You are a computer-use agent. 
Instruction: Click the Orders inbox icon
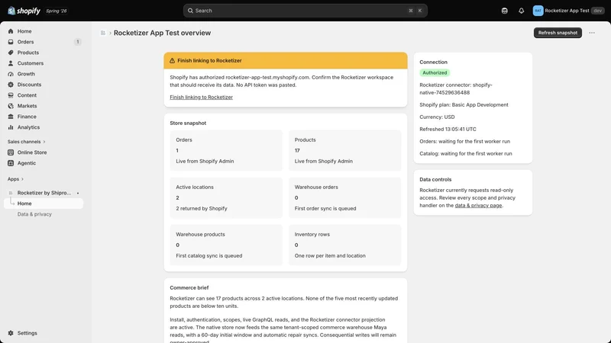[11, 42]
